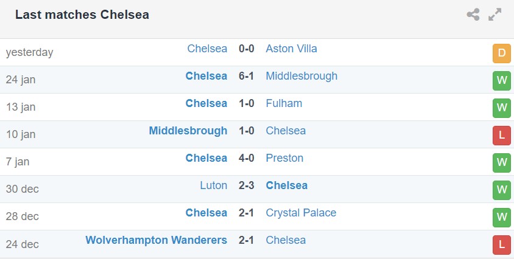Click the Fulham team name

coord(284,103)
